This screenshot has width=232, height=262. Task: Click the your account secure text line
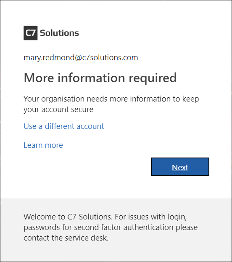click(x=58, y=110)
